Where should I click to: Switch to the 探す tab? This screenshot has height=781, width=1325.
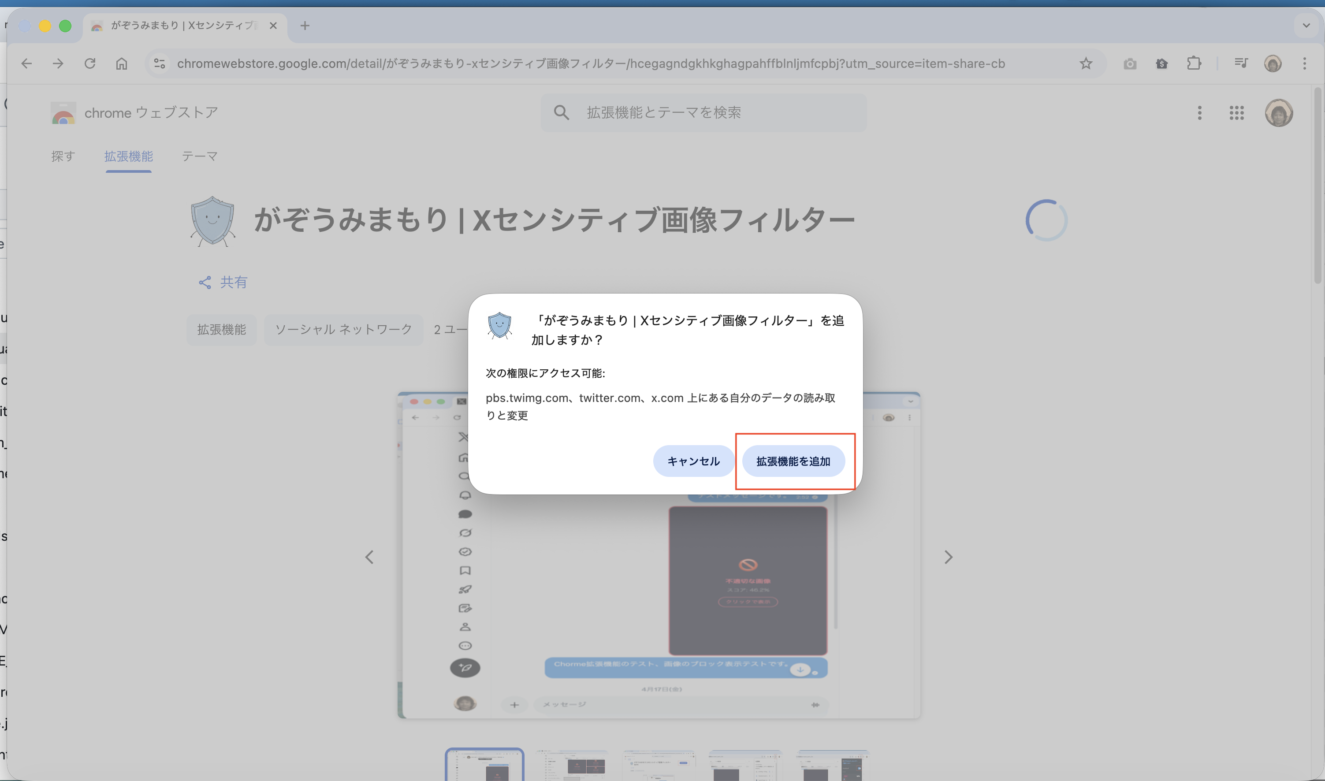coord(63,156)
